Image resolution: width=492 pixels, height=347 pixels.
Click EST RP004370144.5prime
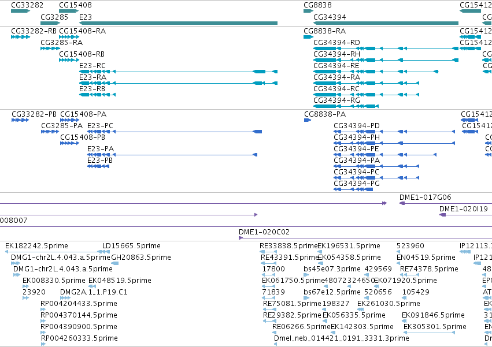point(79,315)
